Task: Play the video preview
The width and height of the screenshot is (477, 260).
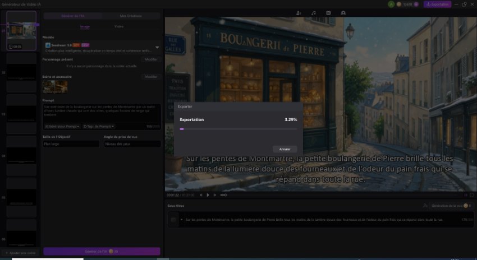Action: pos(208,195)
